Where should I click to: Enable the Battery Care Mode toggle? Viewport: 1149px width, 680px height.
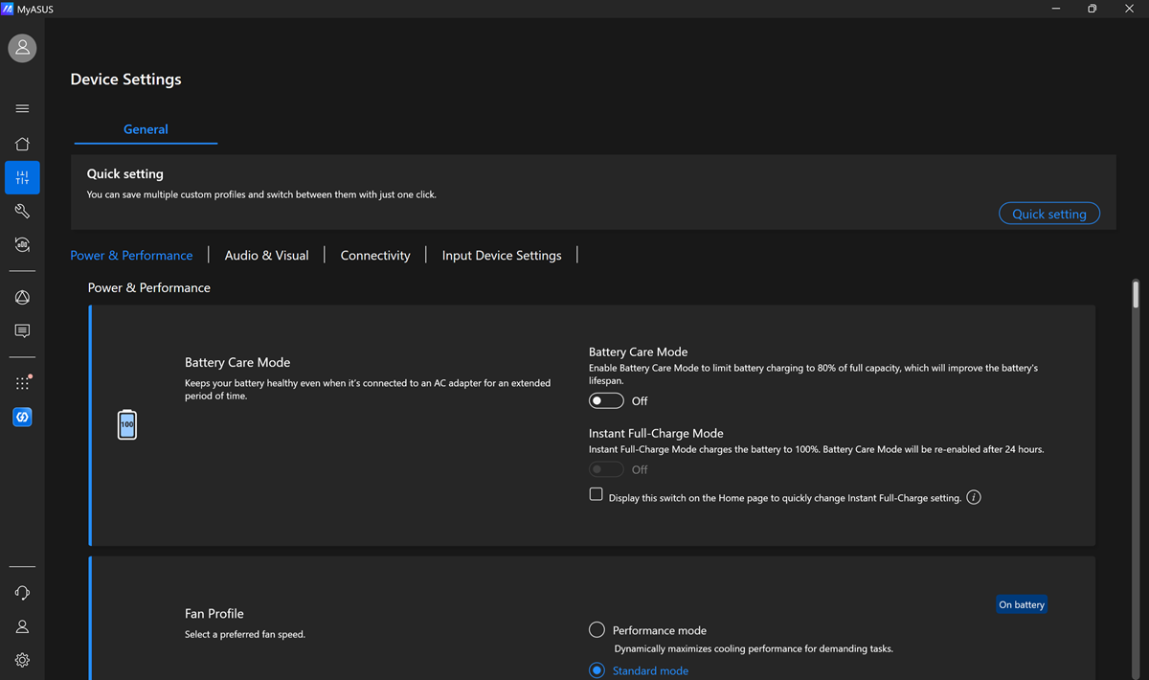[606, 400]
